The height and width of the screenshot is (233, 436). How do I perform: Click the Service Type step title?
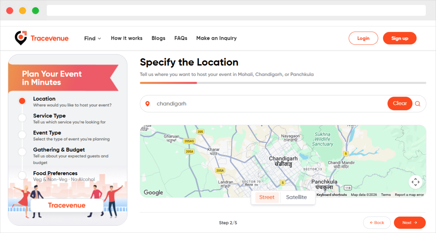(x=49, y=116)
